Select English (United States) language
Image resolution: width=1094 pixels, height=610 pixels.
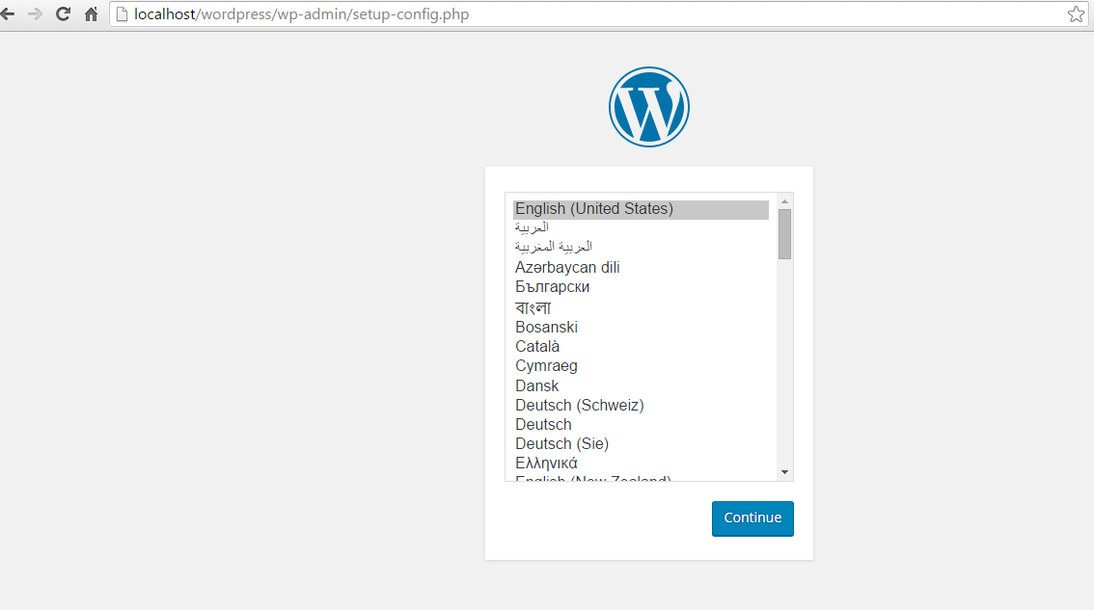(641, 209)
